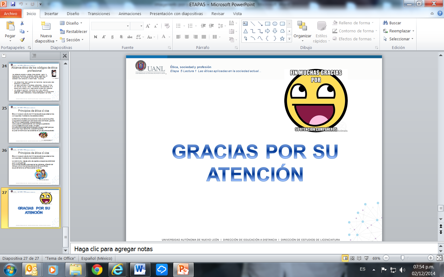Open the Revisar ribbon tab
Image resolution: width=444 pixels, height=277 pixels.
point(218,14)
